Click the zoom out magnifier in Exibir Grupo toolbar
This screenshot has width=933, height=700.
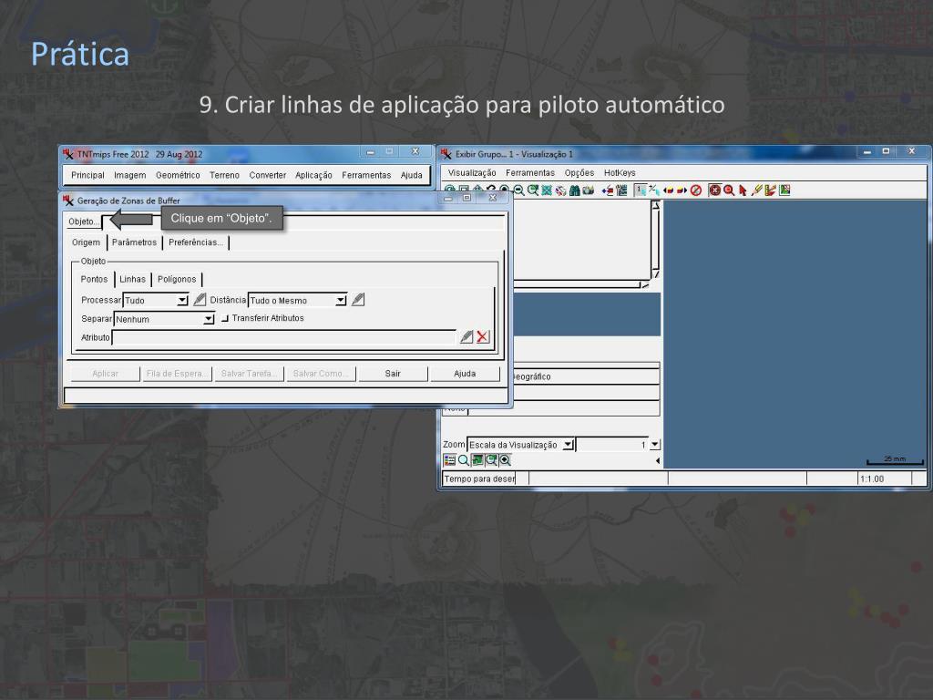(518, 190)
